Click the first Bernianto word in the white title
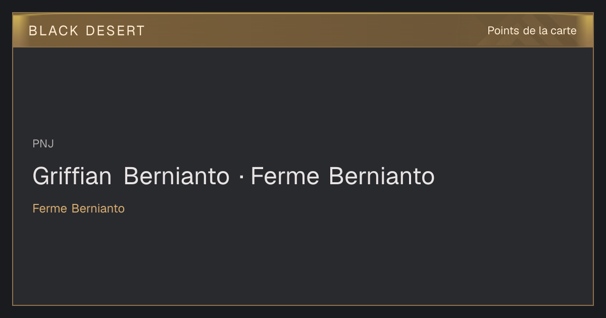The width and height of the screenshot is (606, 318). 176,177
